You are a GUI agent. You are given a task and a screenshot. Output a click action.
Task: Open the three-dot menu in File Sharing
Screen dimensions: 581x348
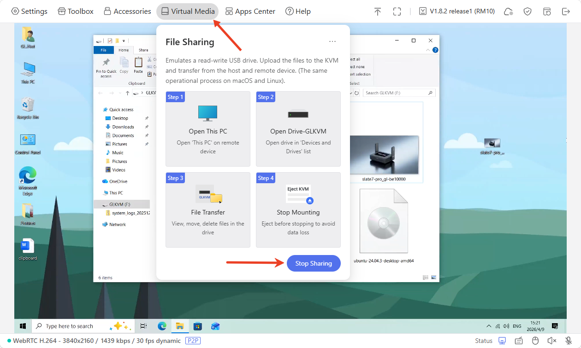click(x=332, y=41)
